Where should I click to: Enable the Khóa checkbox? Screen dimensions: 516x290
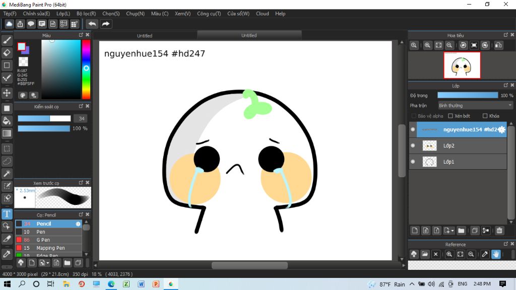485,116
